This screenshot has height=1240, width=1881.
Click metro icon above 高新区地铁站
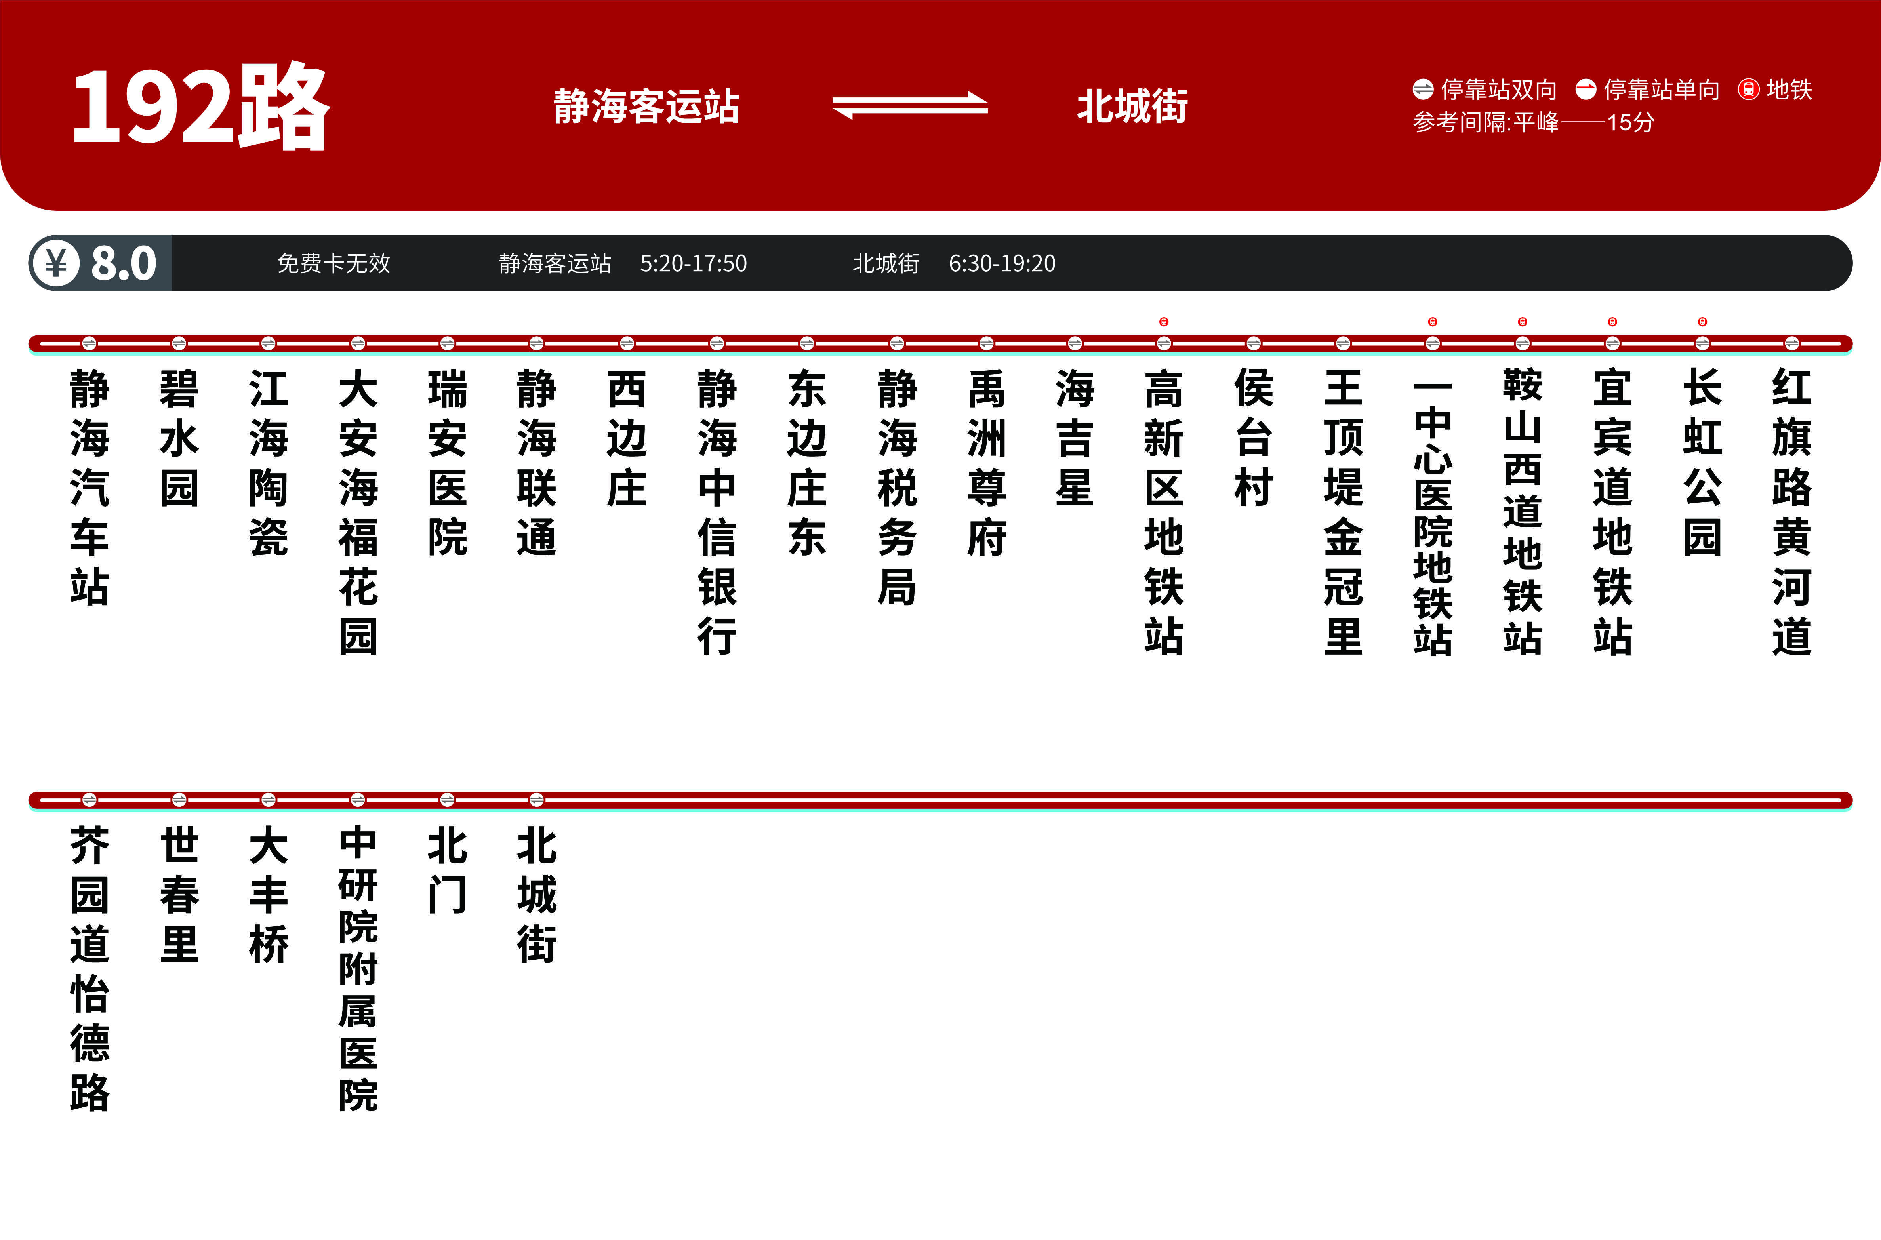pyautogui.click(x=1163, y=322)
